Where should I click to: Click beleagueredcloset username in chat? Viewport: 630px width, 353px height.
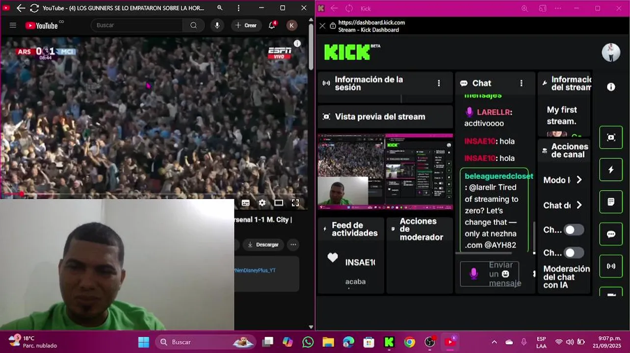499,176
